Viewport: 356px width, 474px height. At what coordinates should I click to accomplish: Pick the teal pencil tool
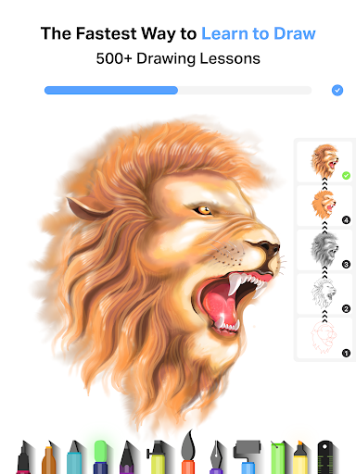(74, 457)
